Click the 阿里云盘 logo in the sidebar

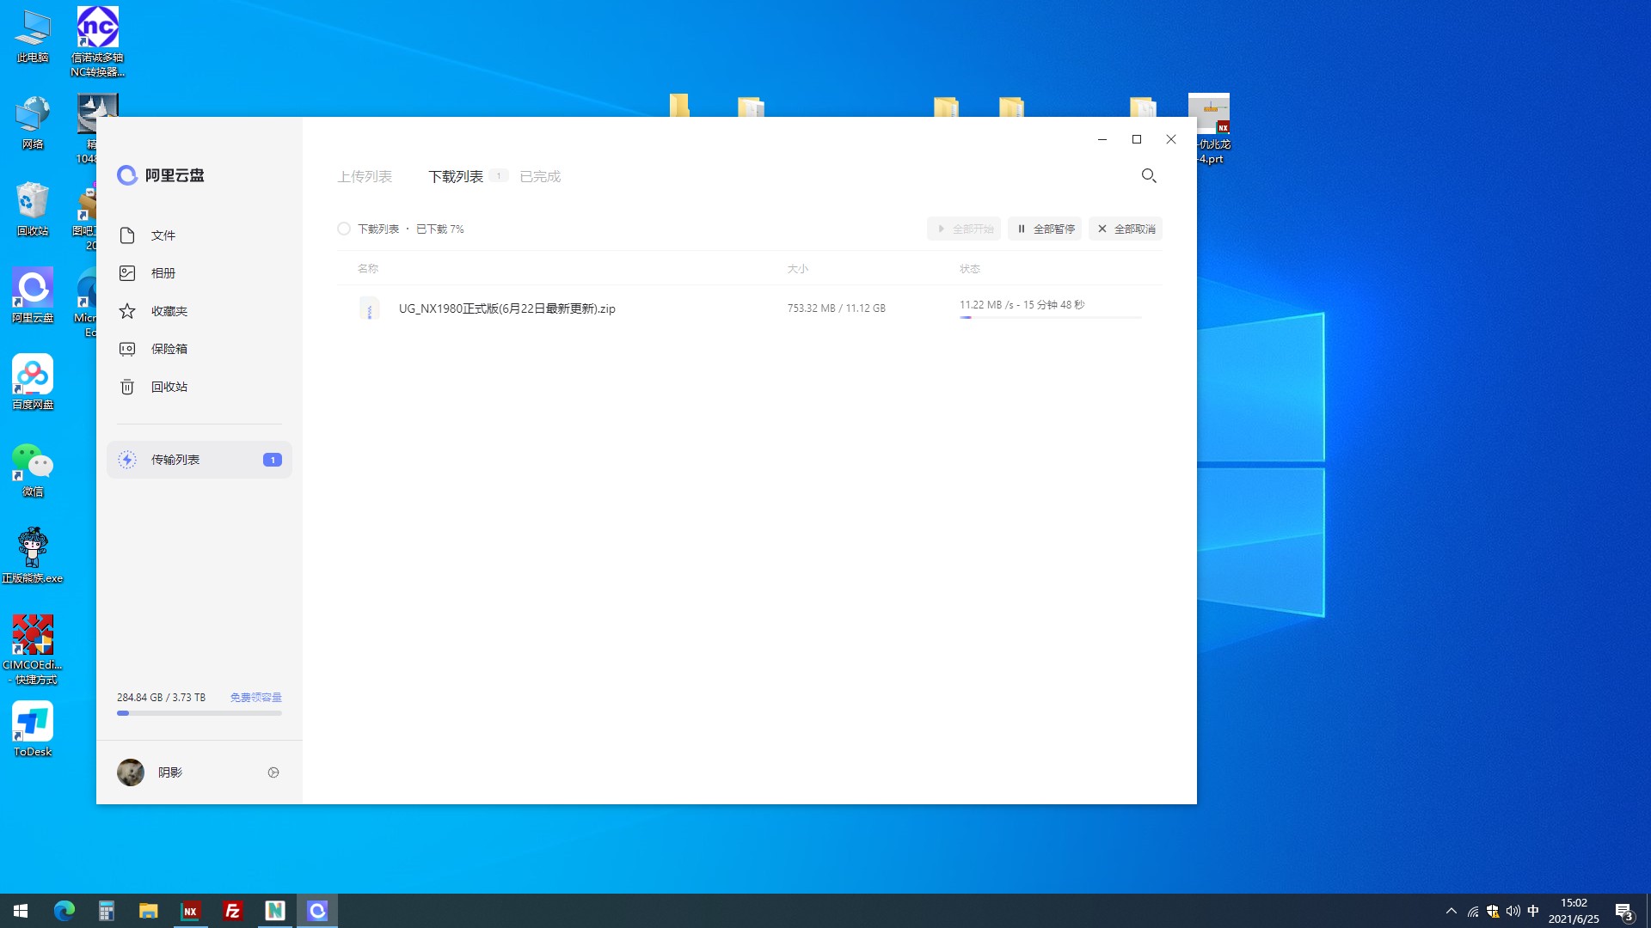[x=161, y=175]
